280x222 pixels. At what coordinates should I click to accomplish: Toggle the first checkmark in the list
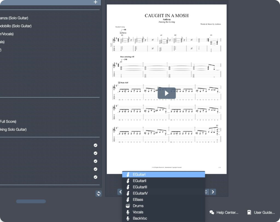[95, 145]
